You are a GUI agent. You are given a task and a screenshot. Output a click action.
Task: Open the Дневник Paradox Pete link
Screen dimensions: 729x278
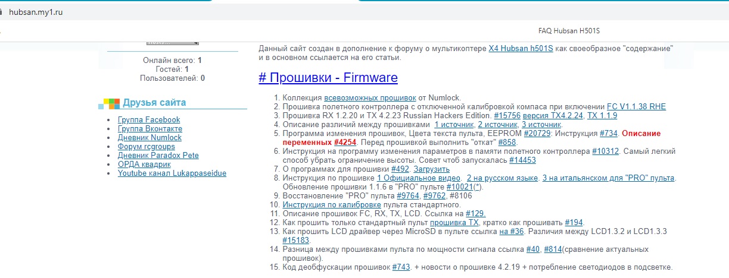coord(158,156)
